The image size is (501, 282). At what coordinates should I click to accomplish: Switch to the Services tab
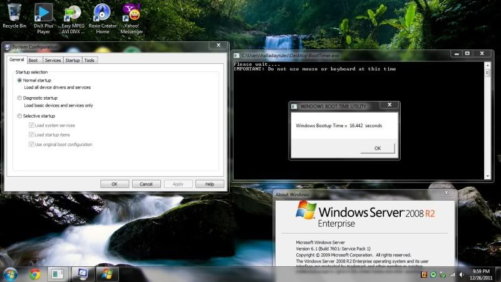tap(53, 60)
